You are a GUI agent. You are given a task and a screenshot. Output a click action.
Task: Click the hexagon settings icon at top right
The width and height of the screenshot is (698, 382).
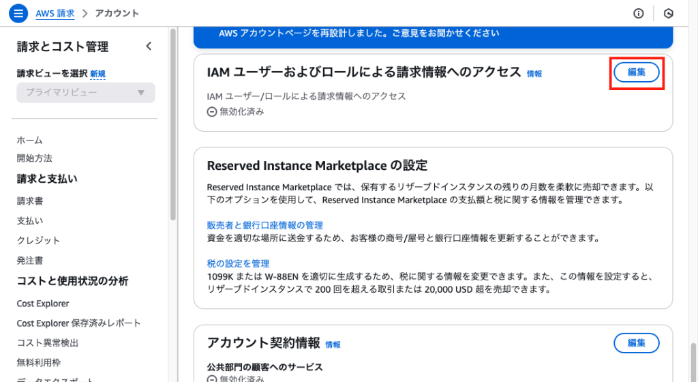pos(668,14)
